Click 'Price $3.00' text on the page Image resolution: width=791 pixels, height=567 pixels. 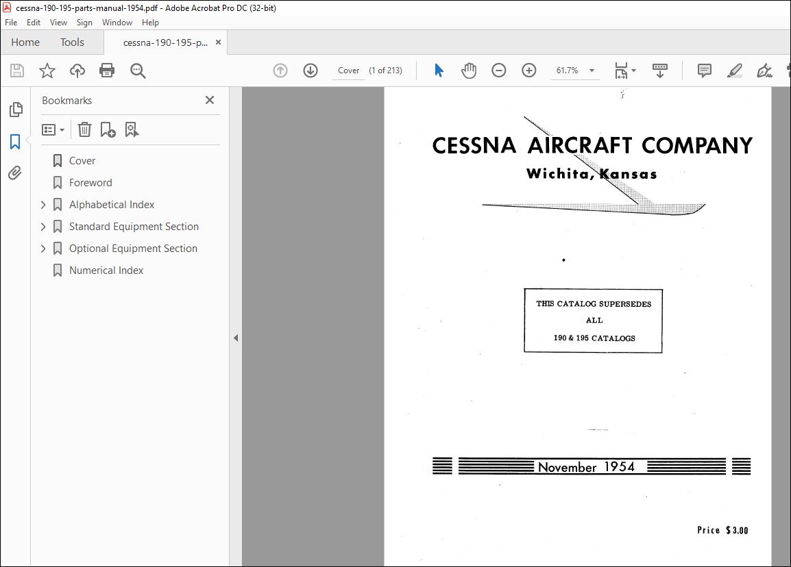click(722, 530)
